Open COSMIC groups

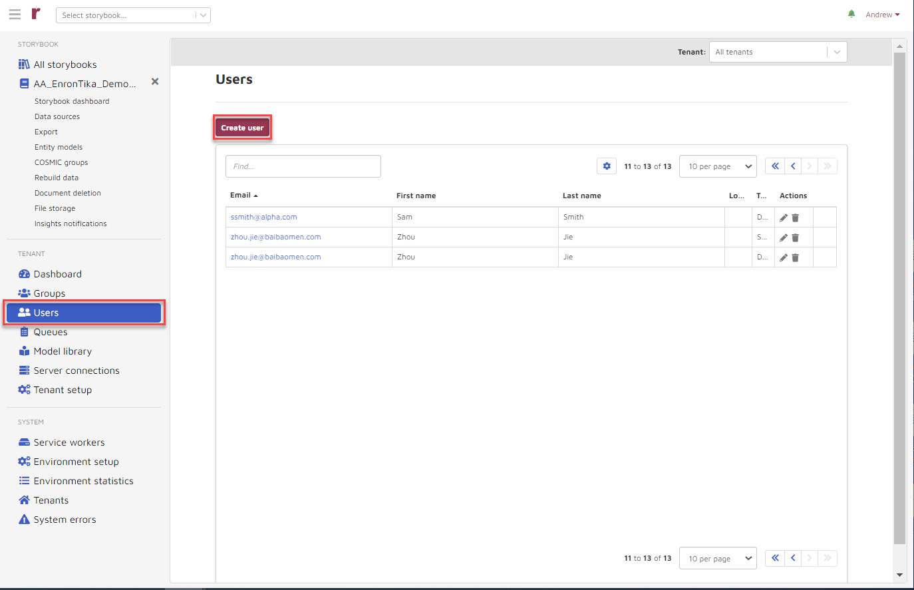coord(61,162)
